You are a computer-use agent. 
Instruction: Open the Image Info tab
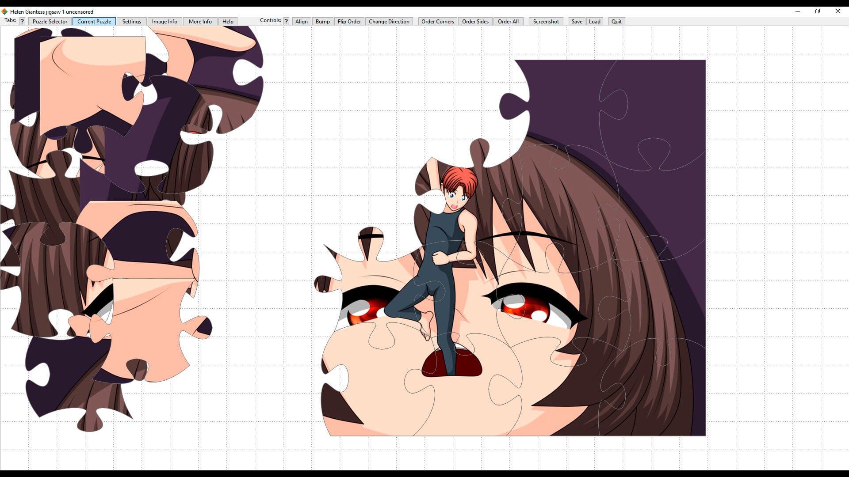coord(164,21)
